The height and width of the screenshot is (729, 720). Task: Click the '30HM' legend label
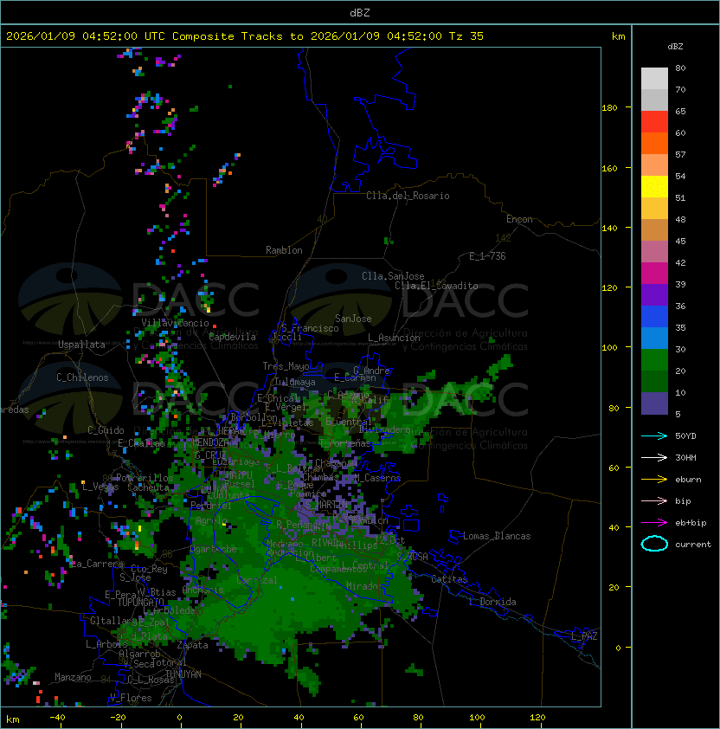coord(685,458)
